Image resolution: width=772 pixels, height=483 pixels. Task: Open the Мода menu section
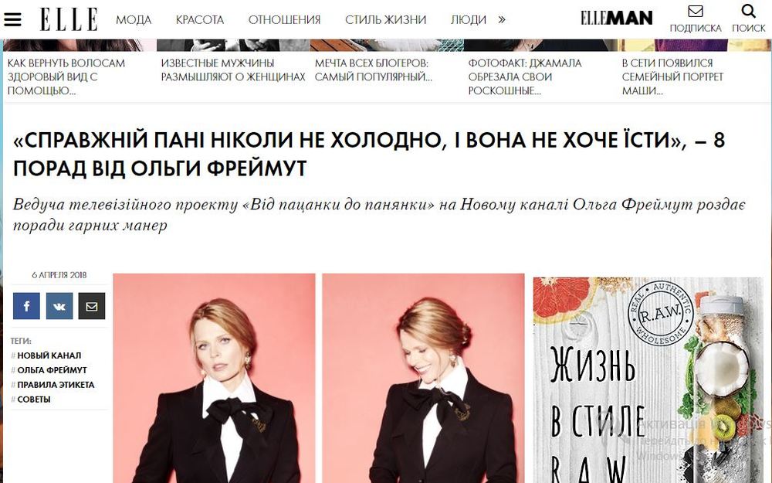point(134,20)
